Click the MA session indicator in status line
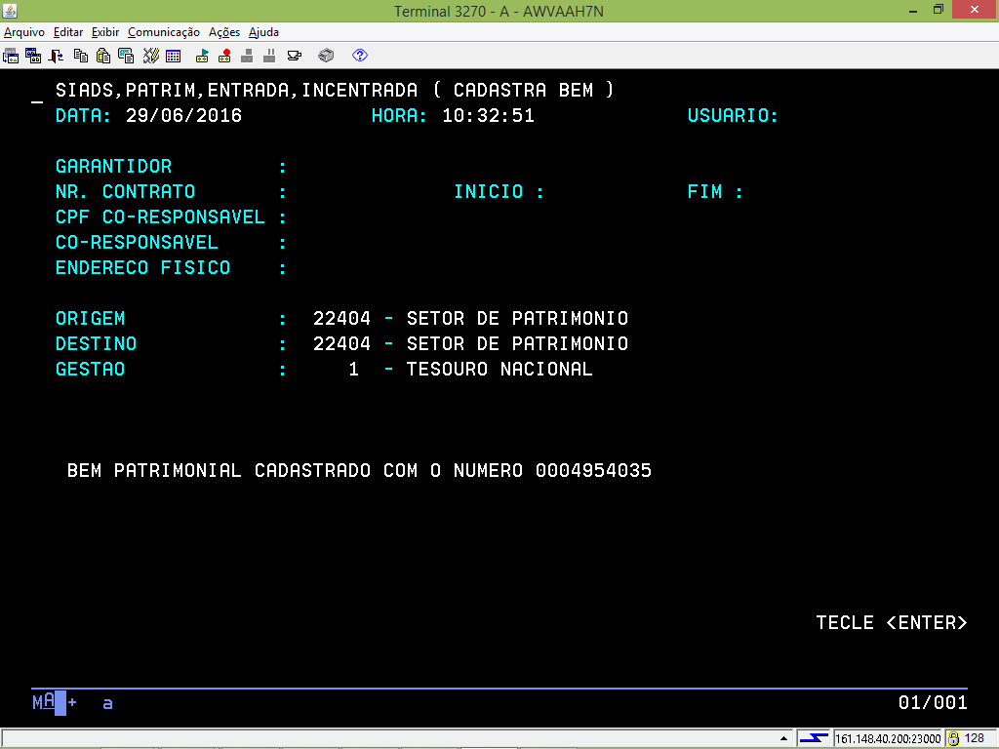This screenshot has width=999, height=749. click(43, 702)
